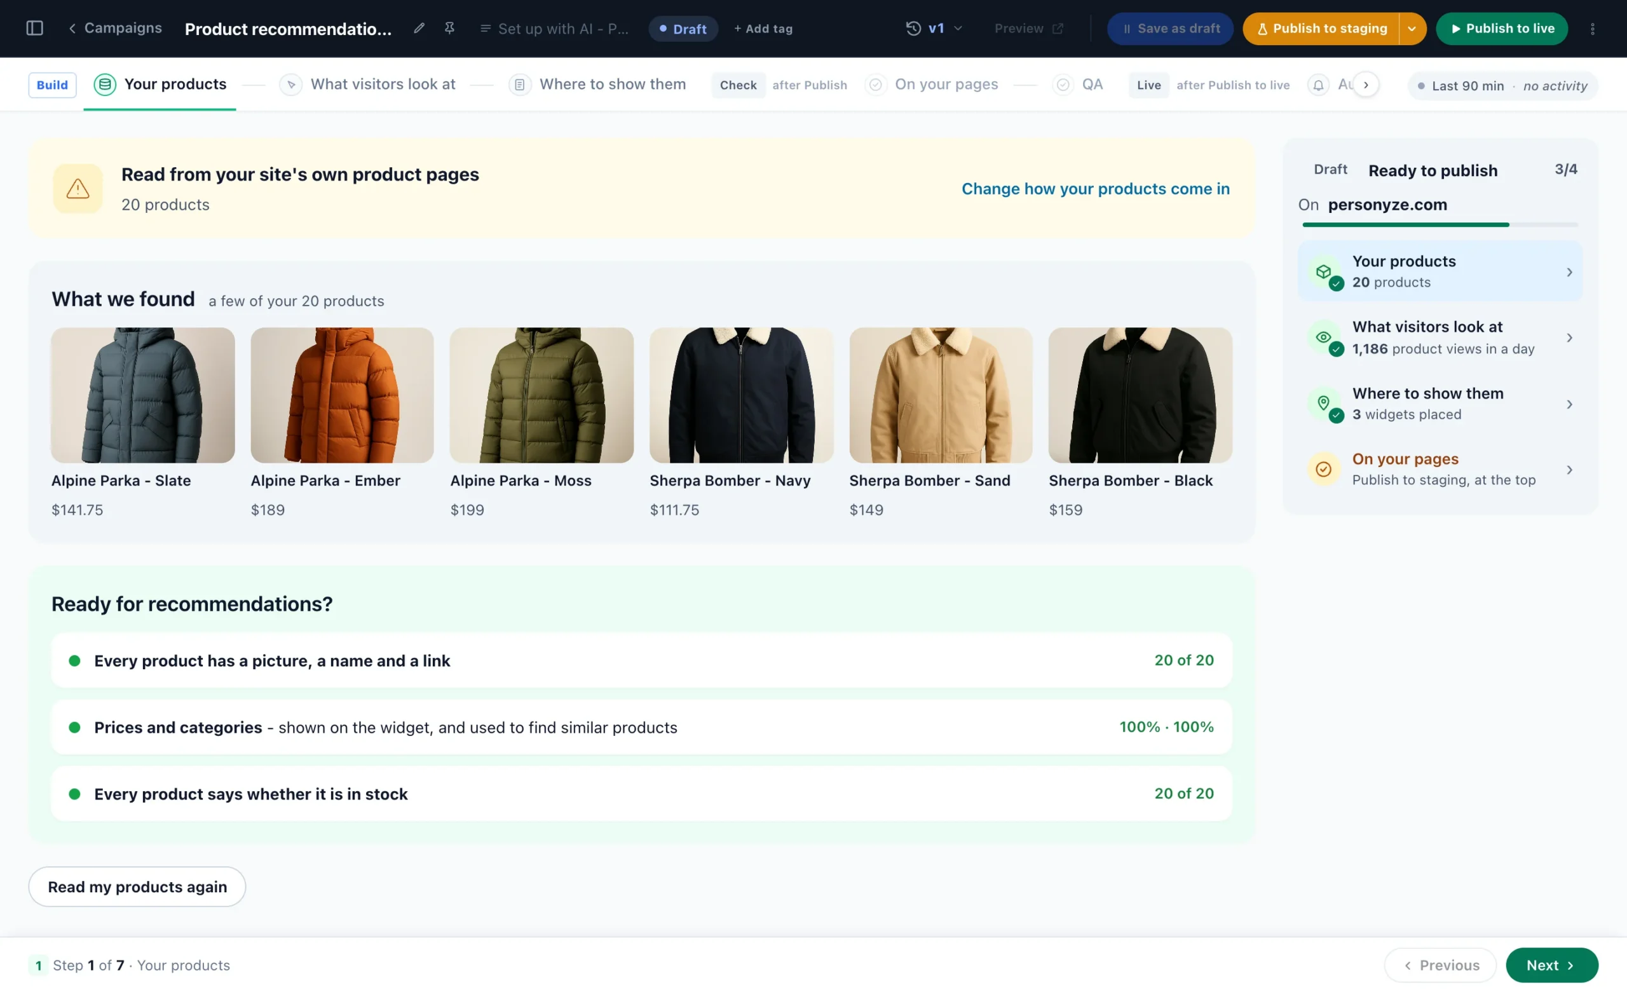Click the pin icon beside campaign title
This screenshot has height=994, width=1627.
[x=450, y=29]
